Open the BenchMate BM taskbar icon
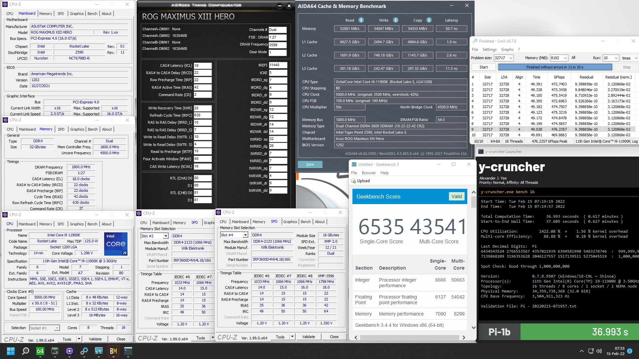The height and width of the screenshot is (359, 639). [x=113, y=351]
